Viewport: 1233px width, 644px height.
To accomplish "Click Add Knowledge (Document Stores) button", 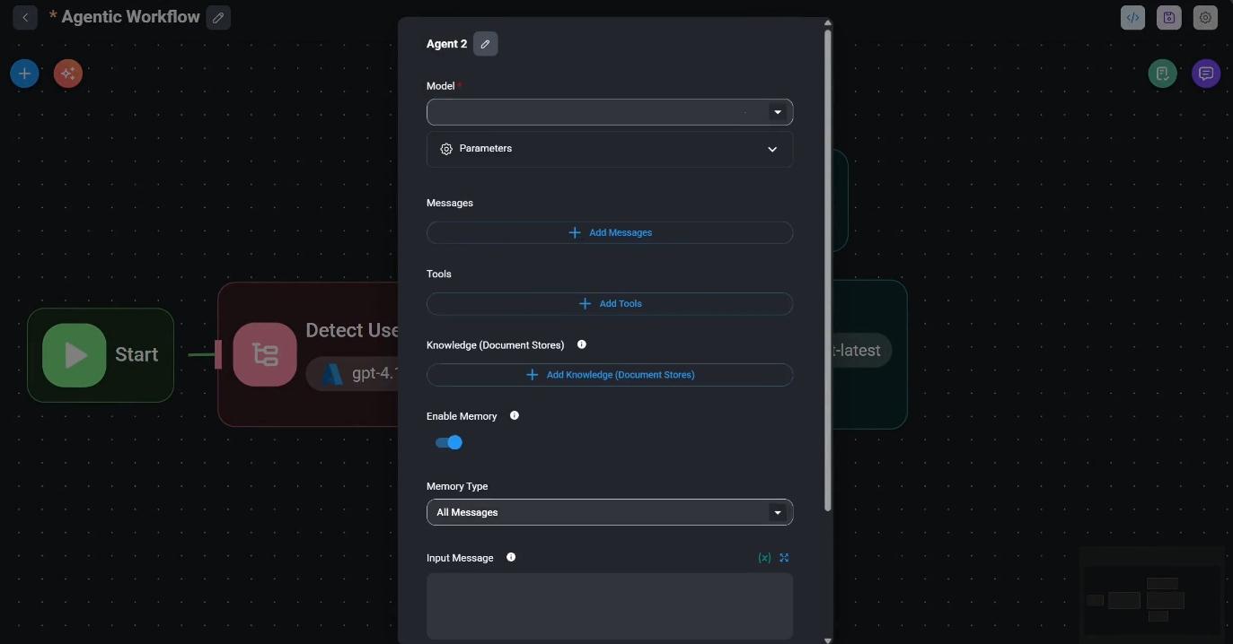I will [609, 374].
